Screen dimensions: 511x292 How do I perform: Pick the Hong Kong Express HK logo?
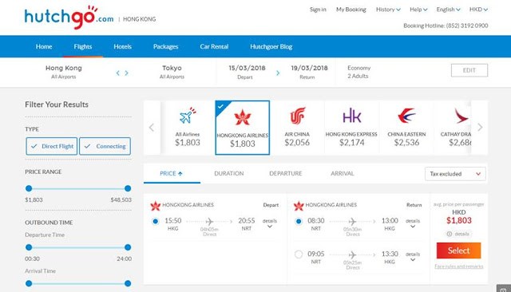click(x=351, y=116)
